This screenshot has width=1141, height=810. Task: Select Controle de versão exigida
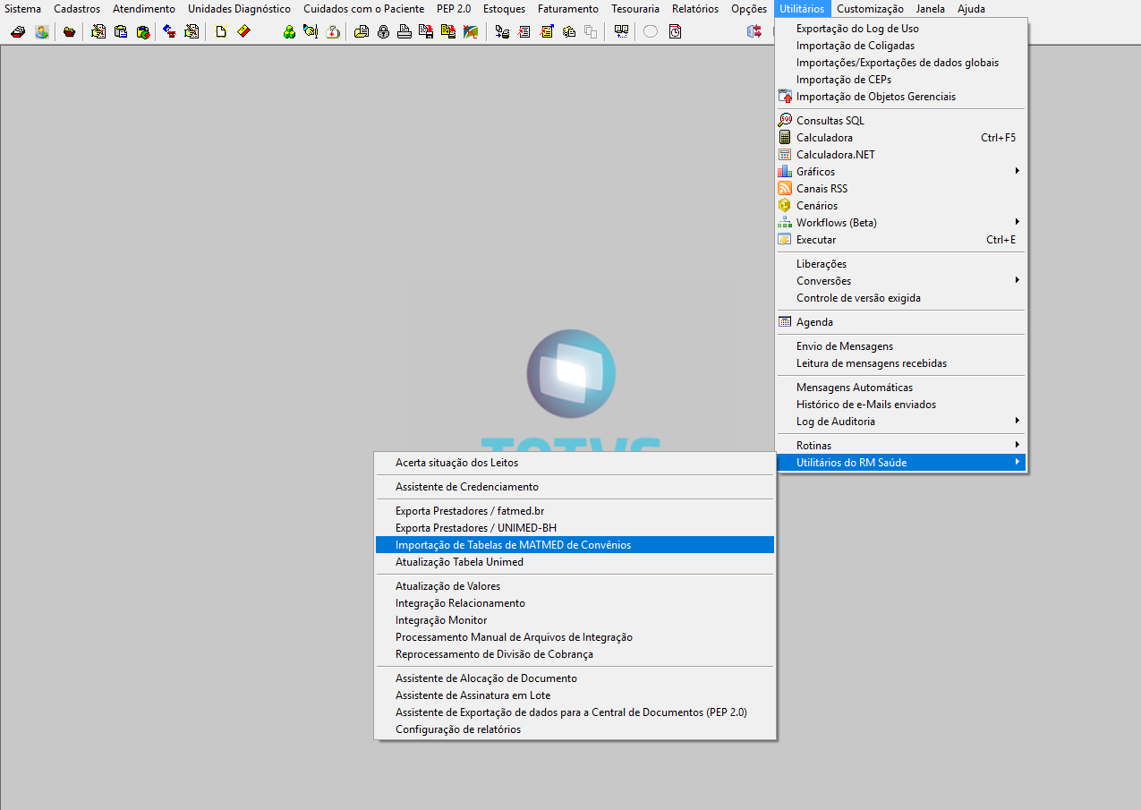[901, 298]
